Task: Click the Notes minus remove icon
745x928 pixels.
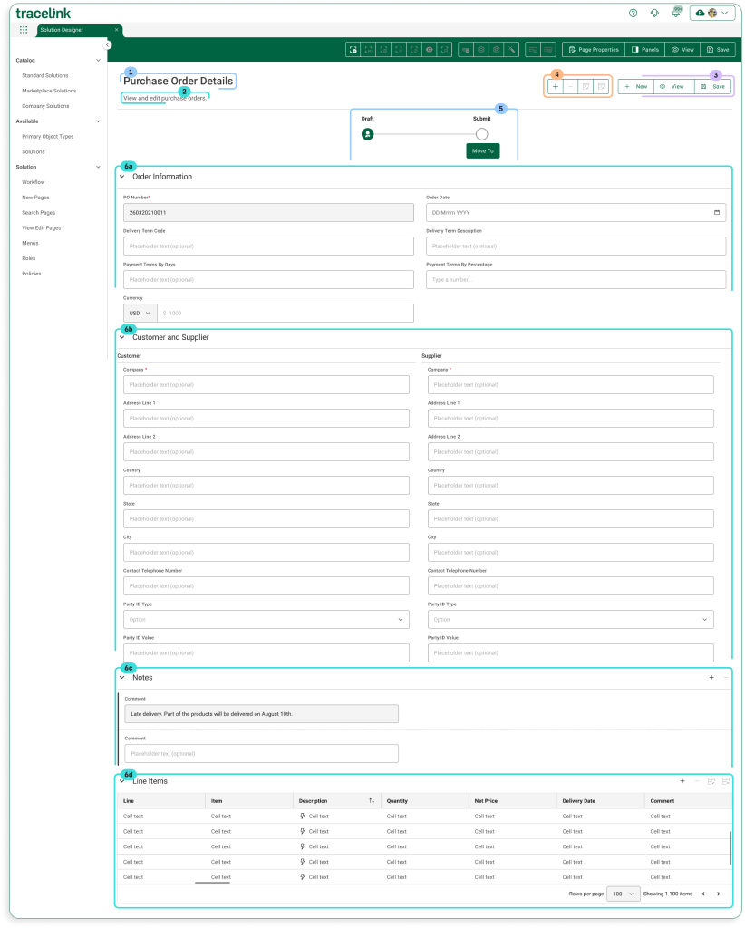Action: (726, 678)
